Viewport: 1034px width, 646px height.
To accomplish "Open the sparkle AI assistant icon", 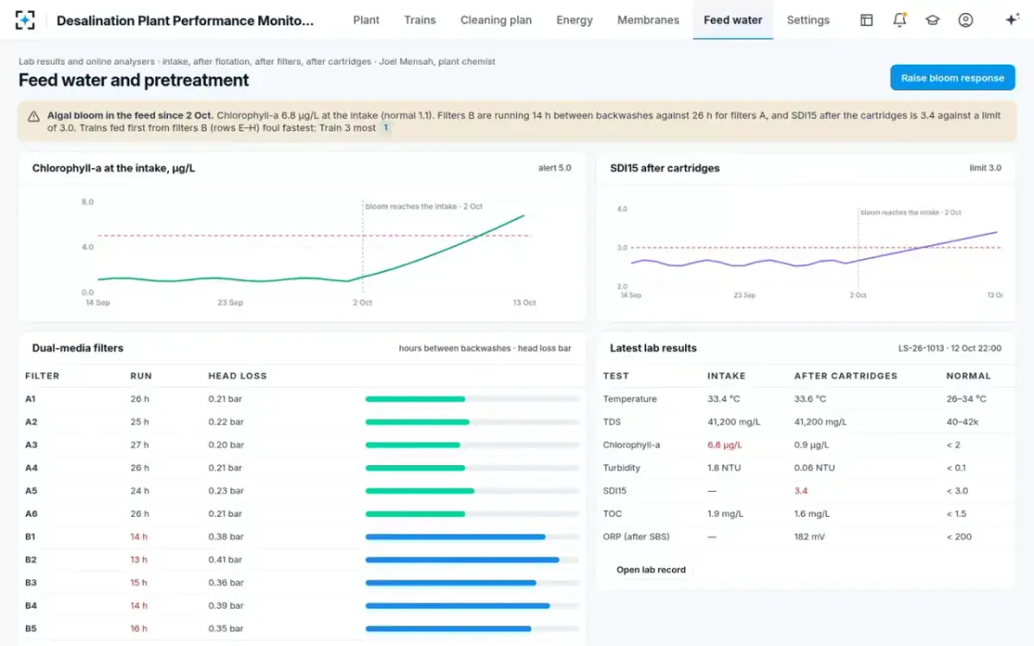I will [x=1012, y=20].
